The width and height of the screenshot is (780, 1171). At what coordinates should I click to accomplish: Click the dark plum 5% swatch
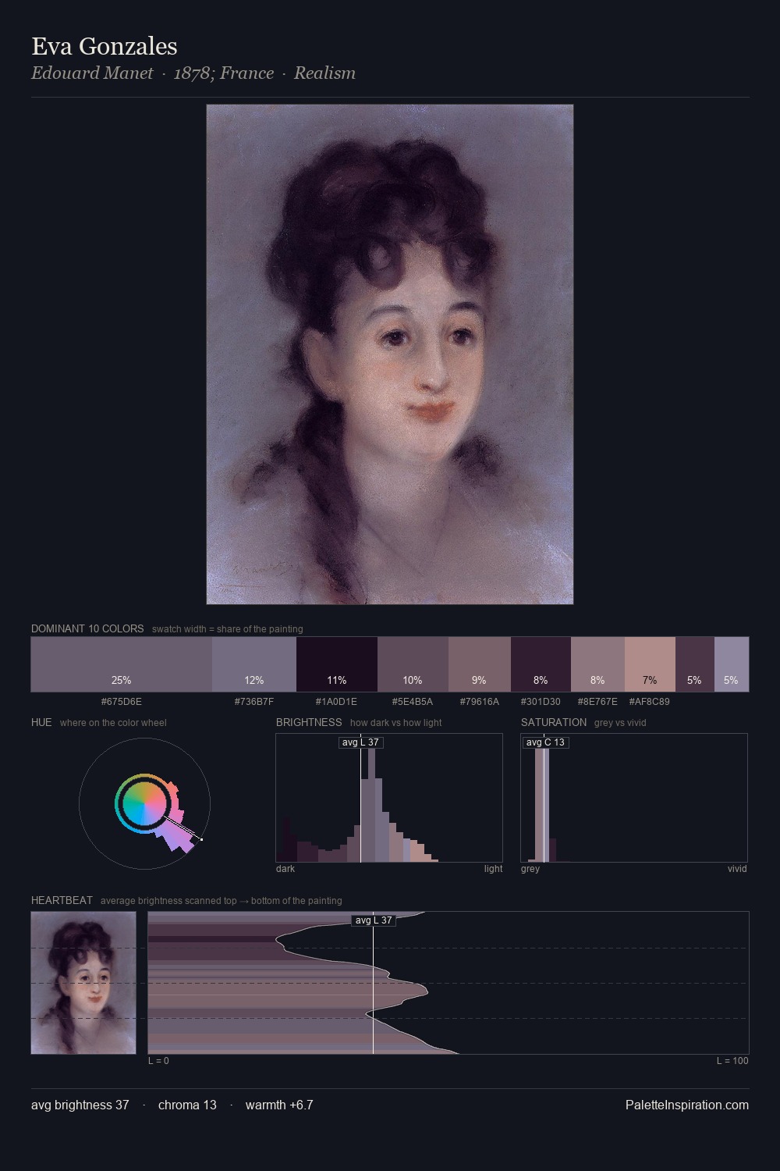695,664
